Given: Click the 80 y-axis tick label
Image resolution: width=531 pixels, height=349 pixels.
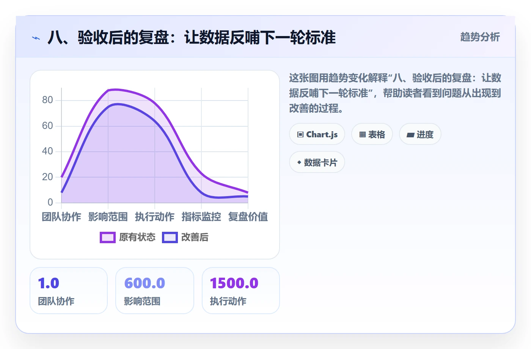Looking at the screenshot, I should point(47,100).
